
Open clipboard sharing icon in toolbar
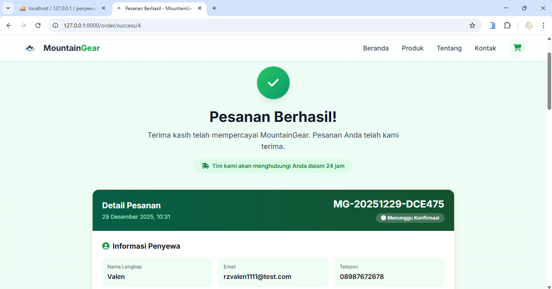pos(492,25)
